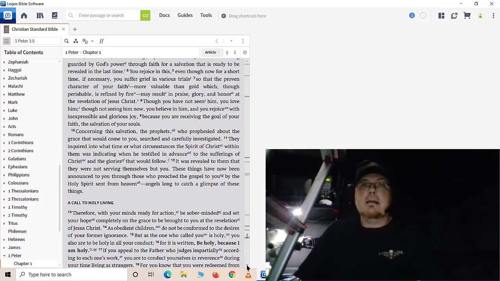Launch Firefox from the taskbar
The width and height of the screenshot is (500, 281).
click(216, 275)
